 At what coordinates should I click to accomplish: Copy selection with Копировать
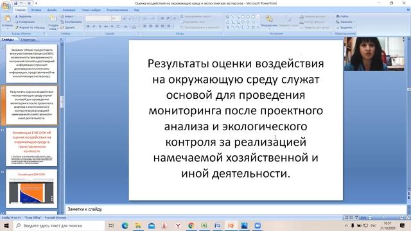tap(25, 22)
